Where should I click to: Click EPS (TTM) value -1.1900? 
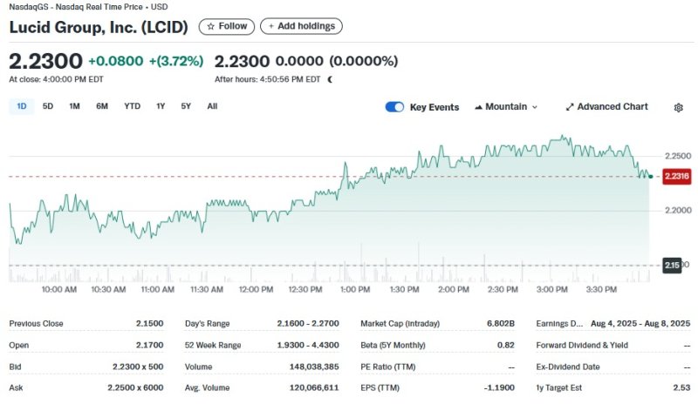[499, 388]
